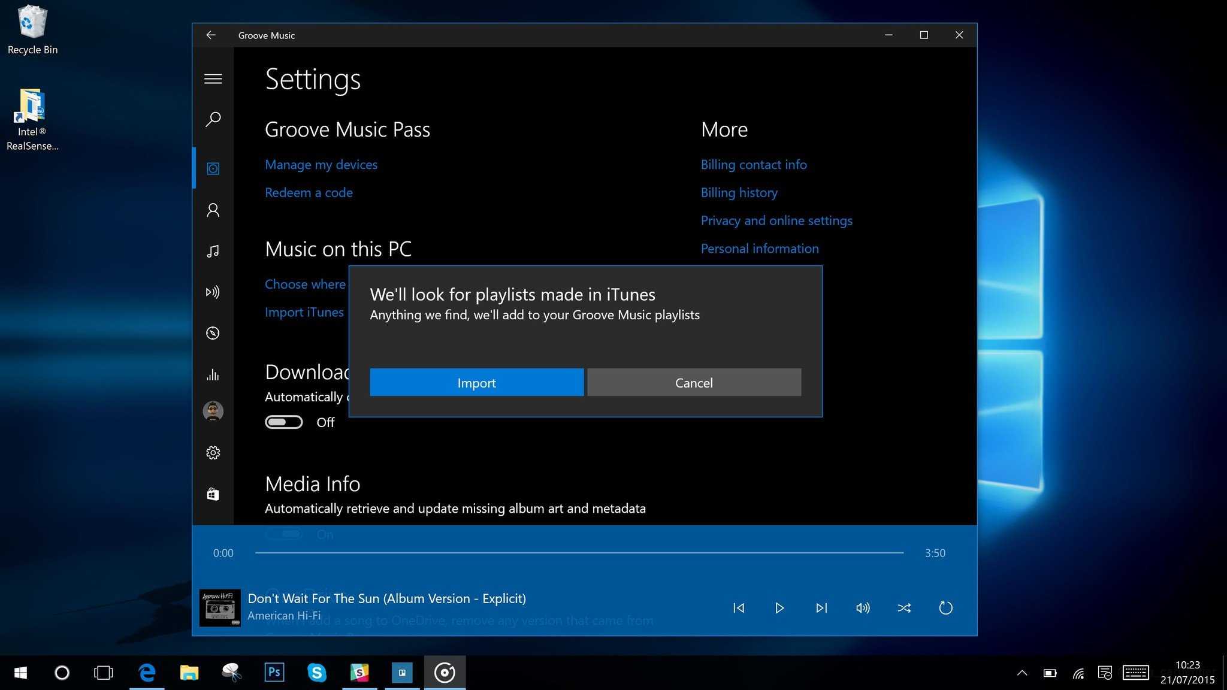The height and width of the screenshot is (690, 1227).
Task: Click the Skip Next track playback control
Action: [821, 607]
